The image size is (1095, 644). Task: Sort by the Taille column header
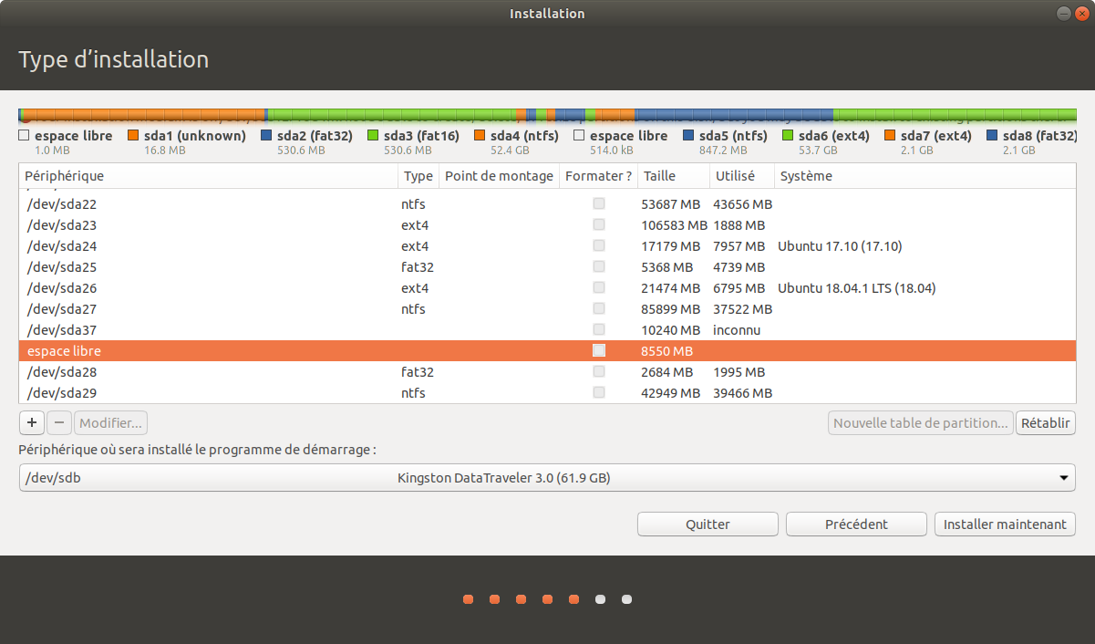click(x=673, y=176)
